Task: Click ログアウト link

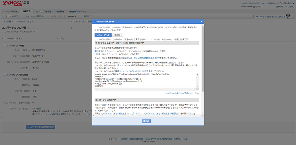Action: click(x=289, y=6)
